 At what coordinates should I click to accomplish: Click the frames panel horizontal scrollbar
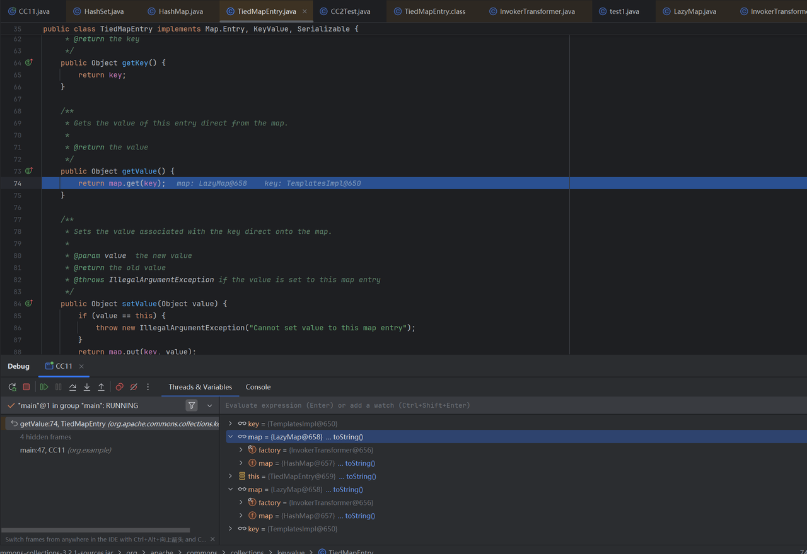click(96, 530)
